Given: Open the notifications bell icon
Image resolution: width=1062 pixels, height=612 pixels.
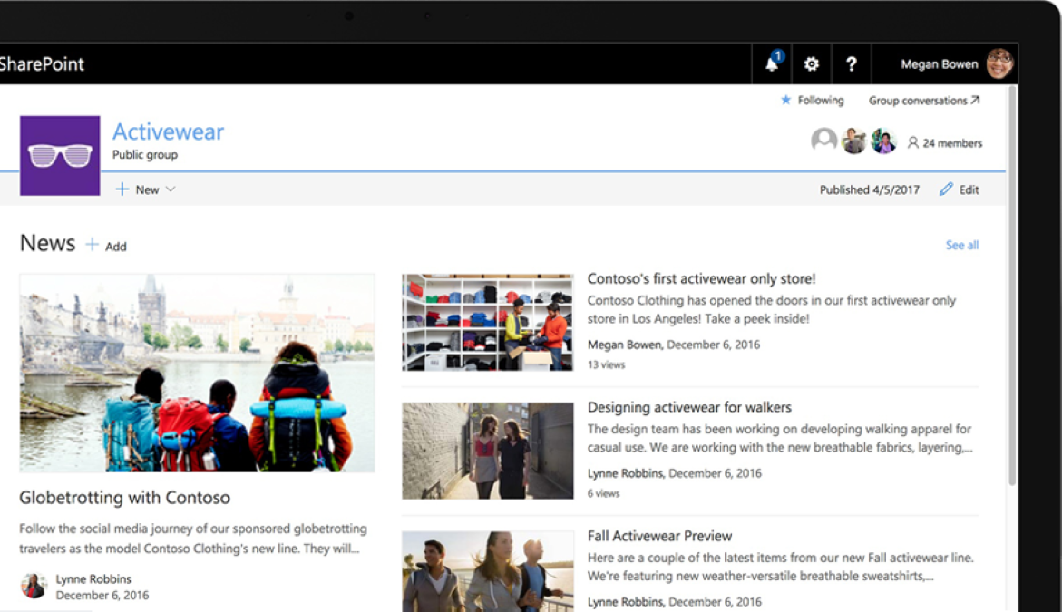Looking at the screenshot, I should coord(772,63).
